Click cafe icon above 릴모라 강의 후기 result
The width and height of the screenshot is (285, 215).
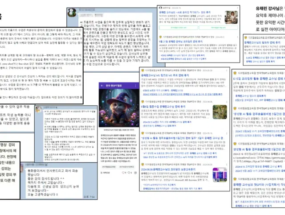coord(246,37)
